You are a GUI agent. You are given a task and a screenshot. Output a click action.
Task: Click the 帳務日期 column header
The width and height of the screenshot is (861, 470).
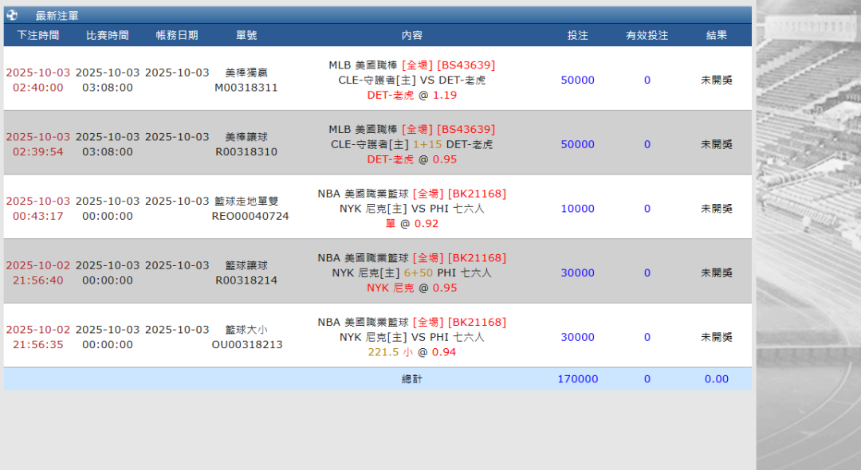click(176, 35)
